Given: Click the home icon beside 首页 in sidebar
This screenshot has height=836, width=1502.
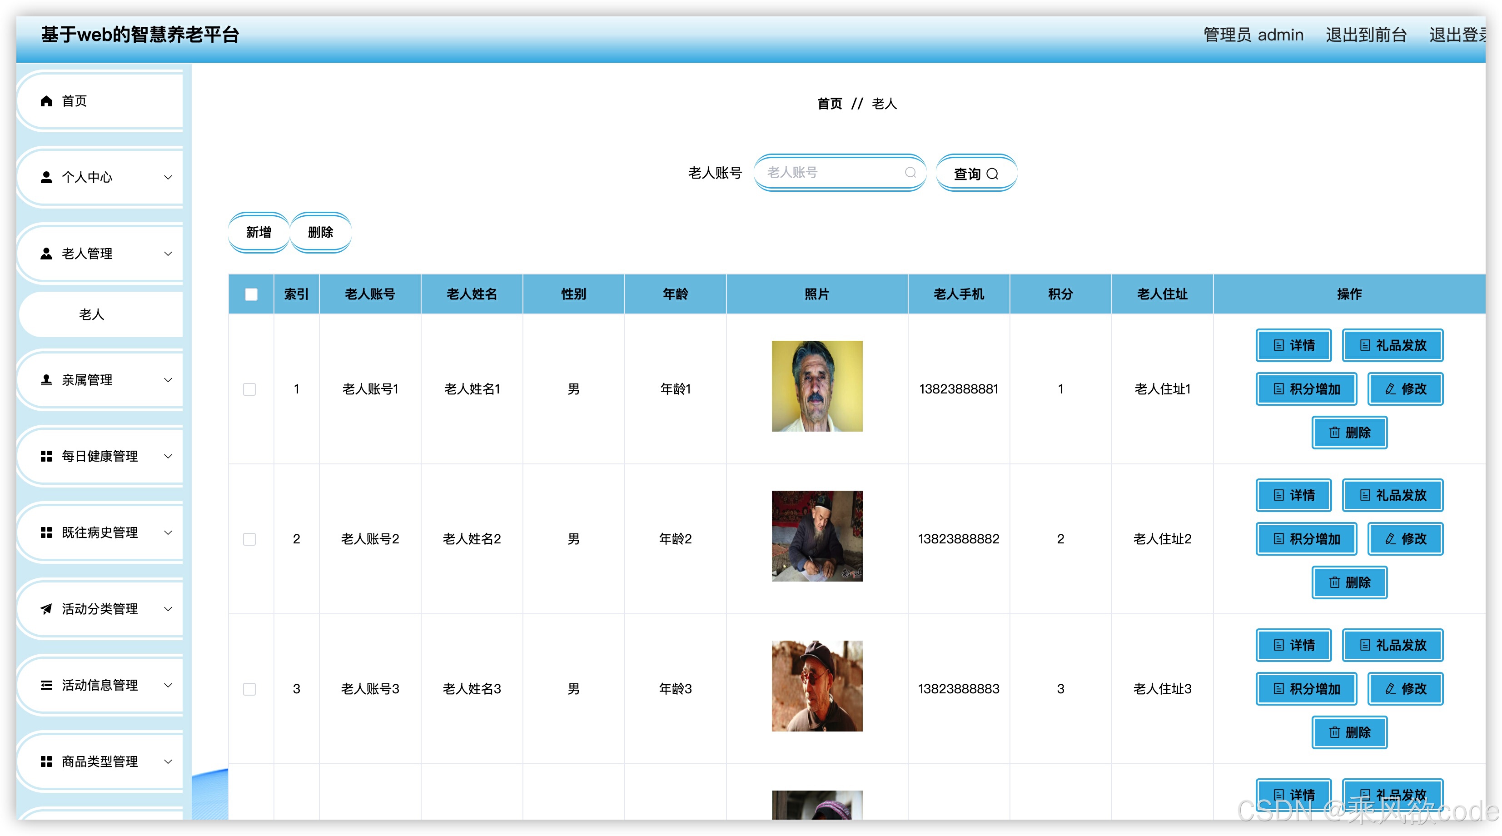Looking at the screenshot, I should pos(46,101).
